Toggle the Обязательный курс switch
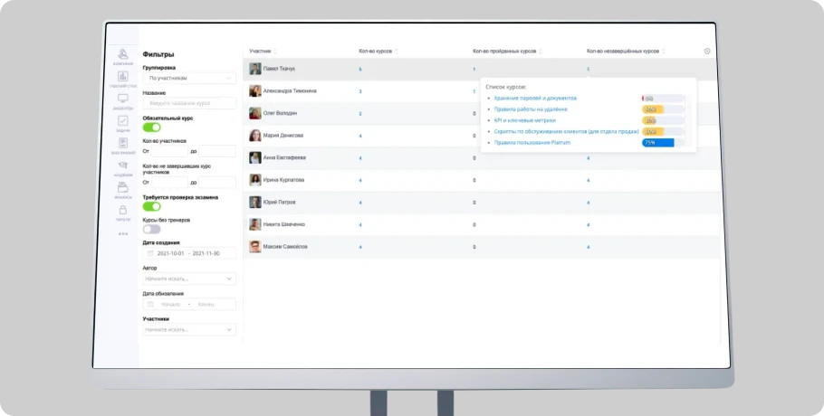Screen dimensions: 824x416 (x=152, y=128)
